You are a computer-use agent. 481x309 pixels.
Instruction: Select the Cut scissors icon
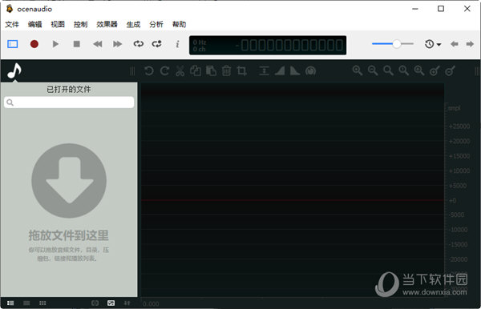tap(180, 71)
